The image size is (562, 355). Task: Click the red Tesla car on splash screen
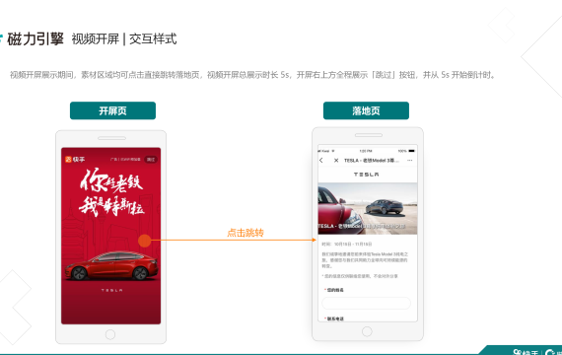click(111, 265)
